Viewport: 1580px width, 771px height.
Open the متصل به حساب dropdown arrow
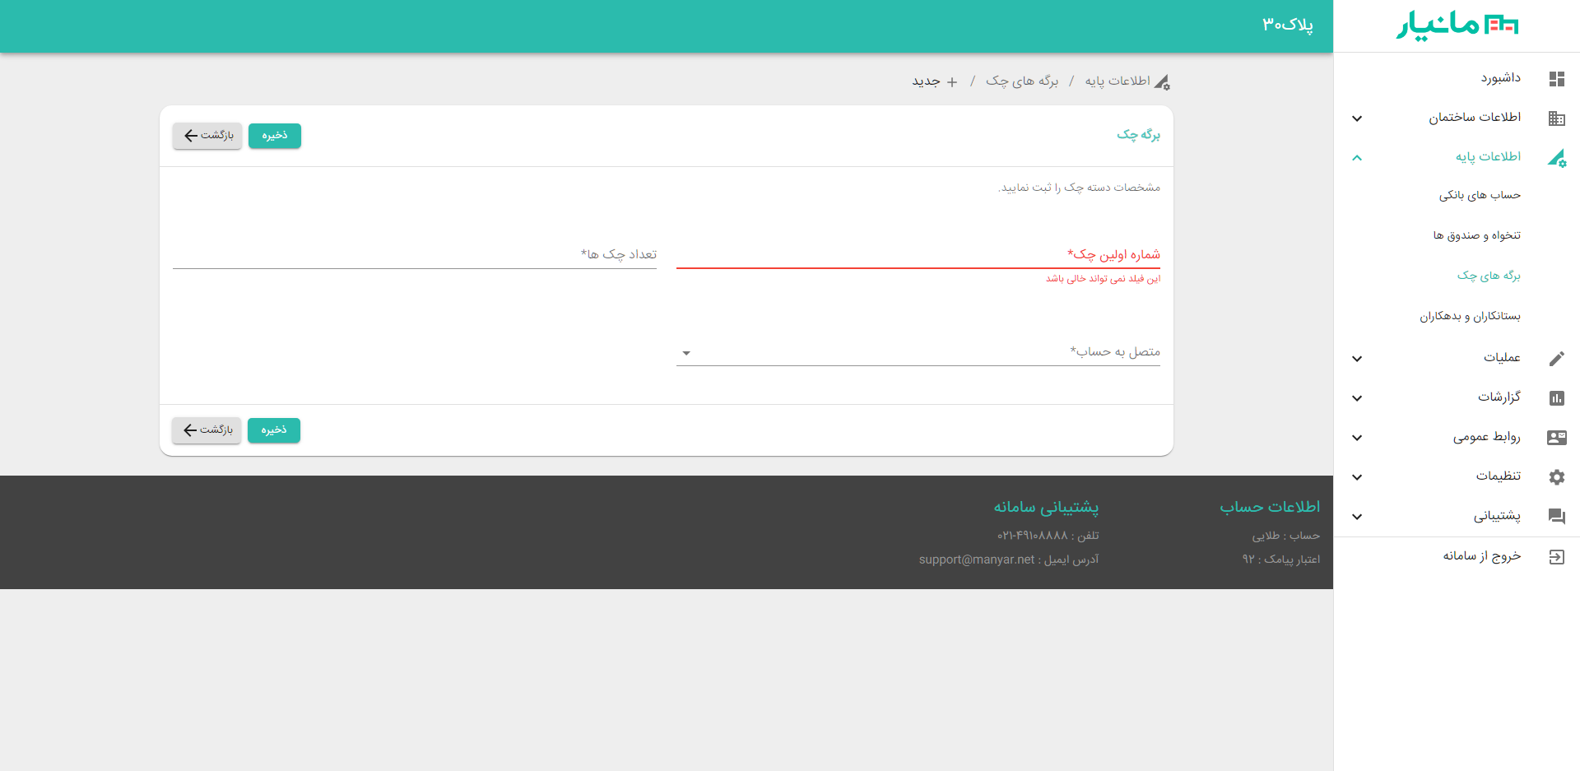[x=686, y=353]
